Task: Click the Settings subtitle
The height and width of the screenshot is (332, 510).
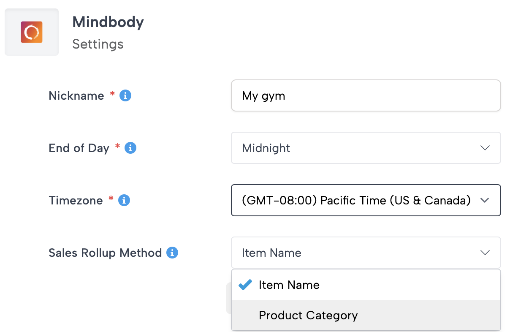Action: click(98, 44)
